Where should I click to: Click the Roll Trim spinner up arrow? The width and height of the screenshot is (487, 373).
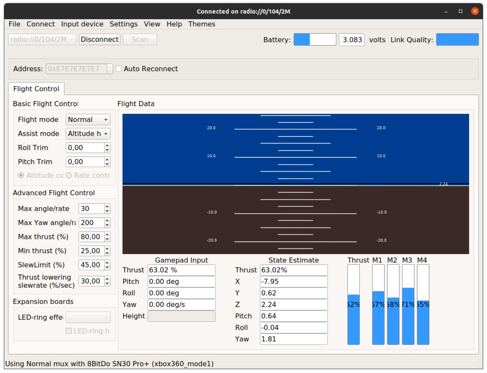107,145
